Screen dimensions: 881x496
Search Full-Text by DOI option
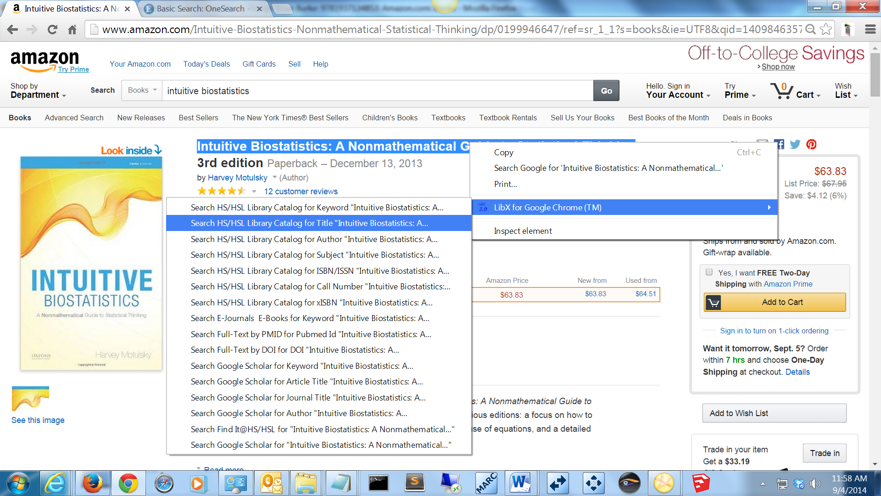pos(319,350)
